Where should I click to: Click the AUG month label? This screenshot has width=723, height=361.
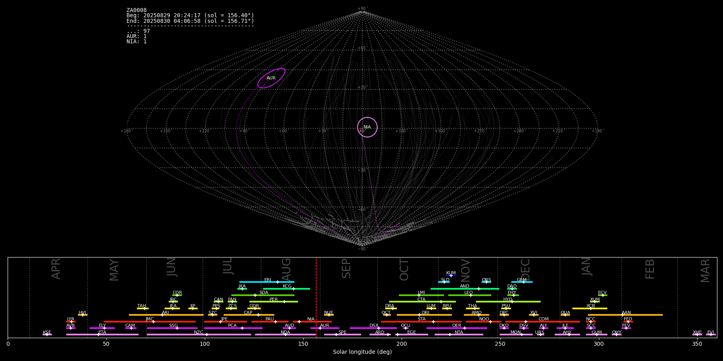pos(286,270)
